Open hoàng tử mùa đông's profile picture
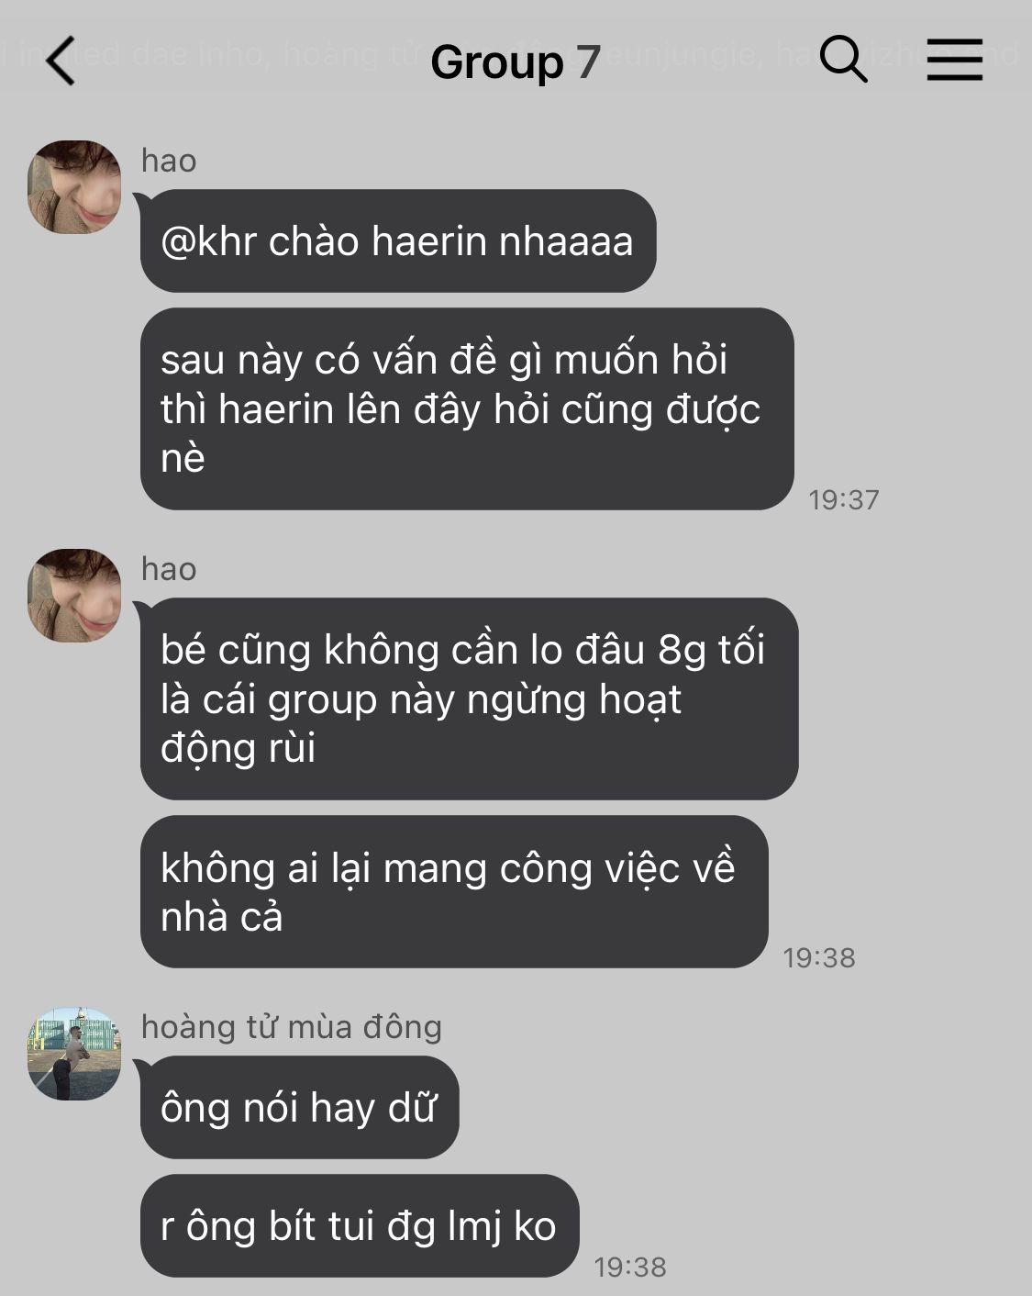This screenshot has width=1032, height=1296. tap(74, 1054)
